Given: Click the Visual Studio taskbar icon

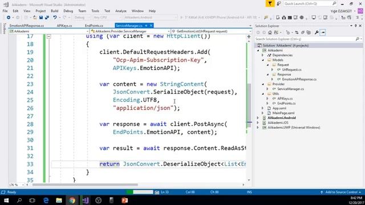Looking at the screenshot, I should point(85,200).
